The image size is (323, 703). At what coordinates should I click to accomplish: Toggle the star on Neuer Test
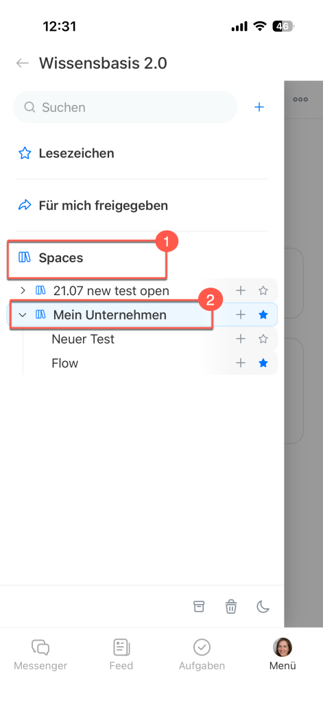point(263,339)
